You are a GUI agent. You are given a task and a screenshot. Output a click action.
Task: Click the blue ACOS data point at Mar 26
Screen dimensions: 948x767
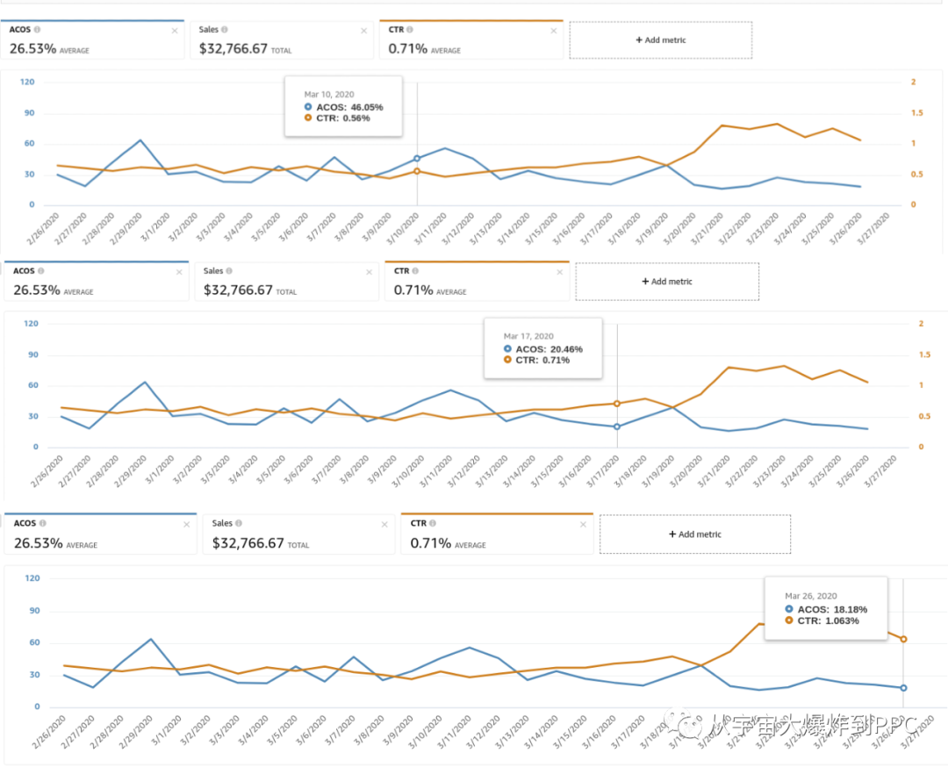903,687
